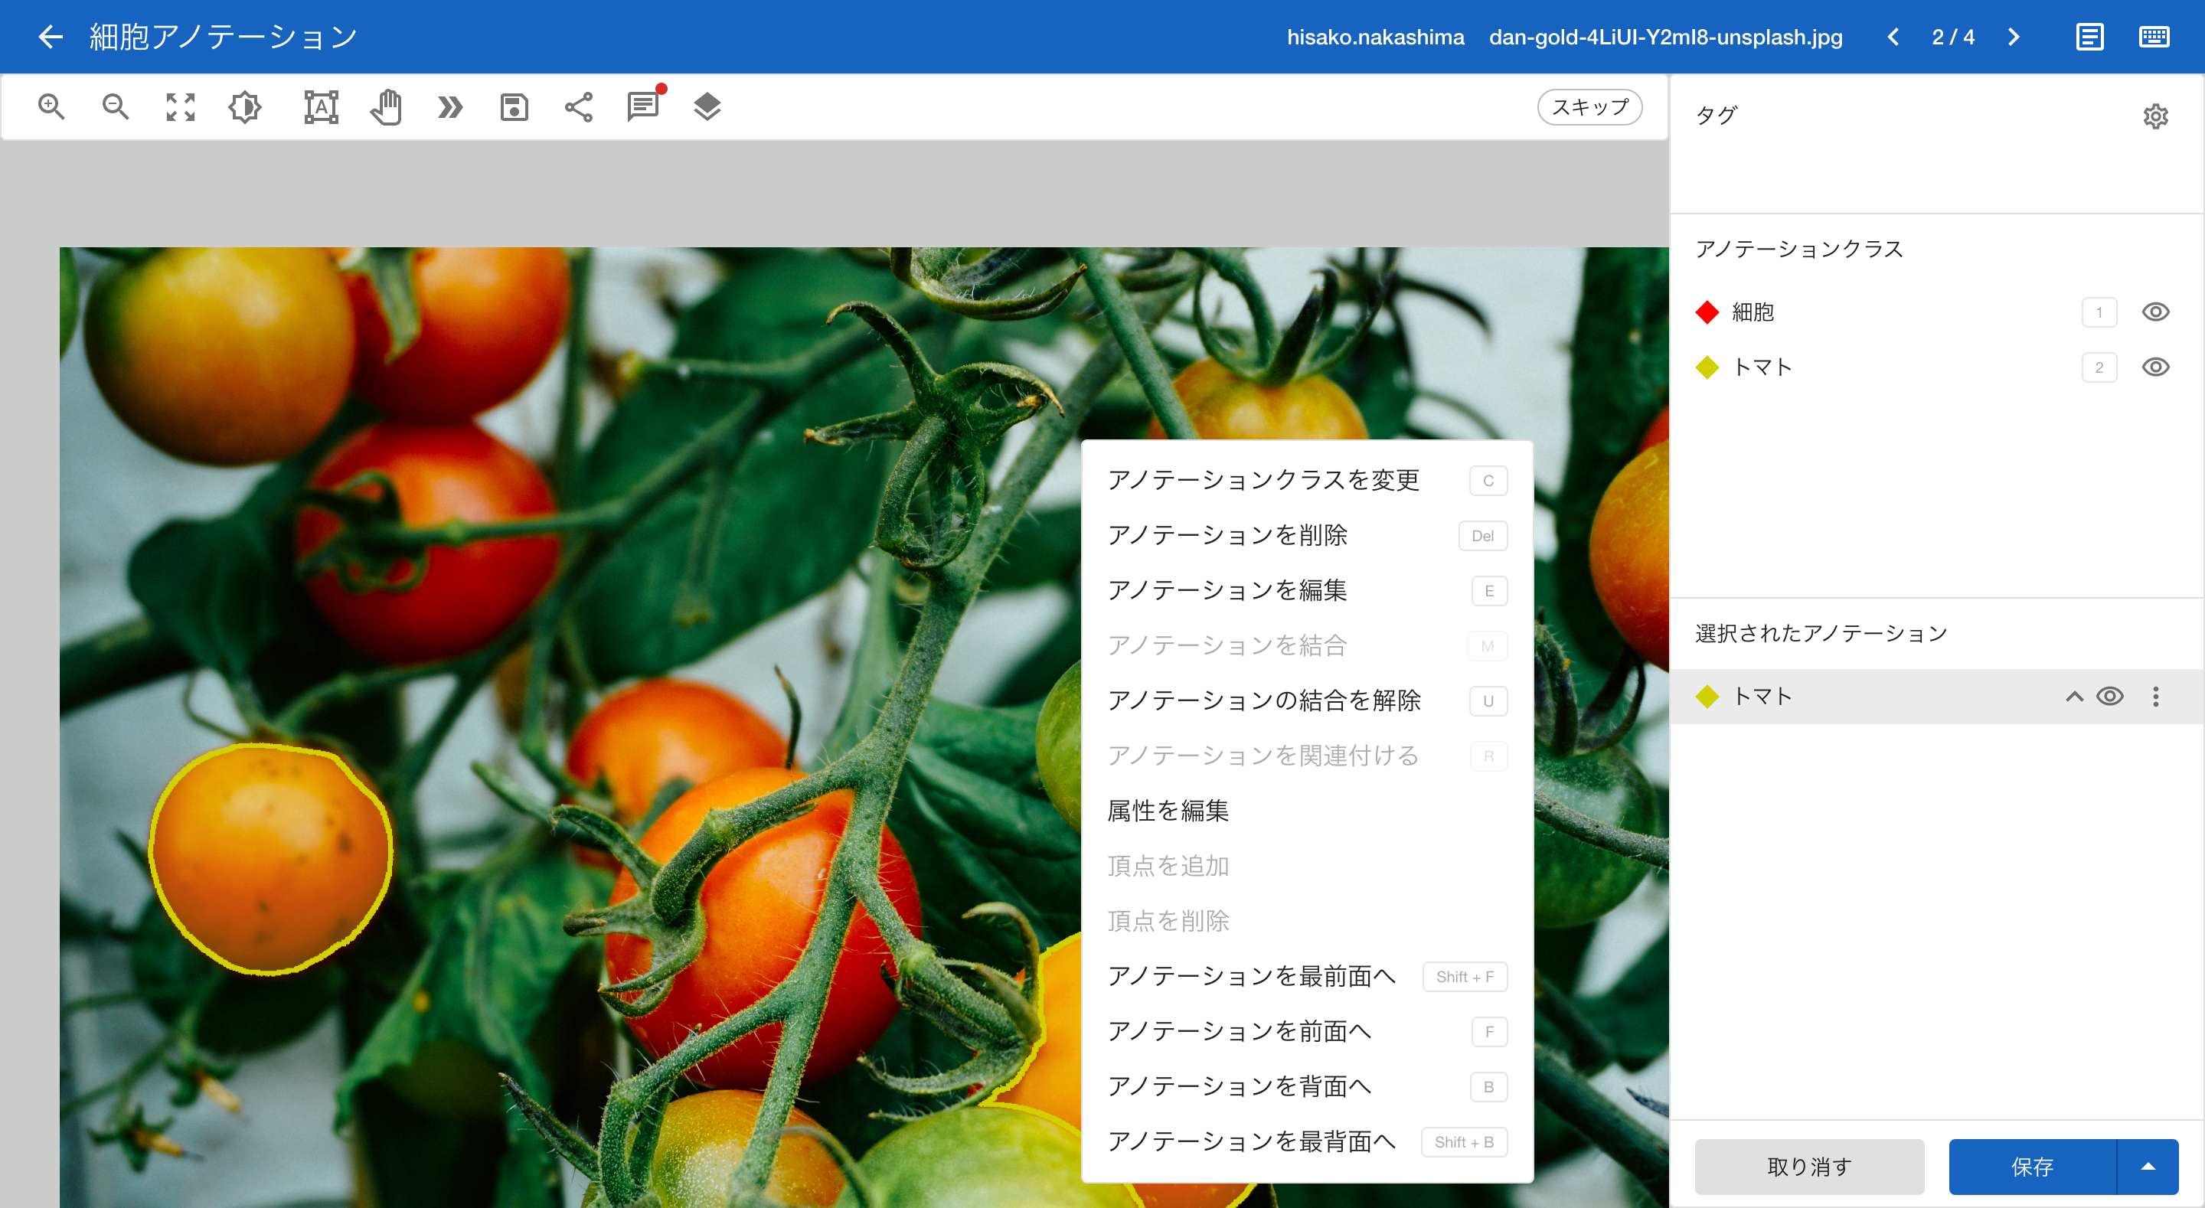Hide the selected トマト annotation
Image resolution: width=2205 pixels, height=1208 pixels.
2110,696
